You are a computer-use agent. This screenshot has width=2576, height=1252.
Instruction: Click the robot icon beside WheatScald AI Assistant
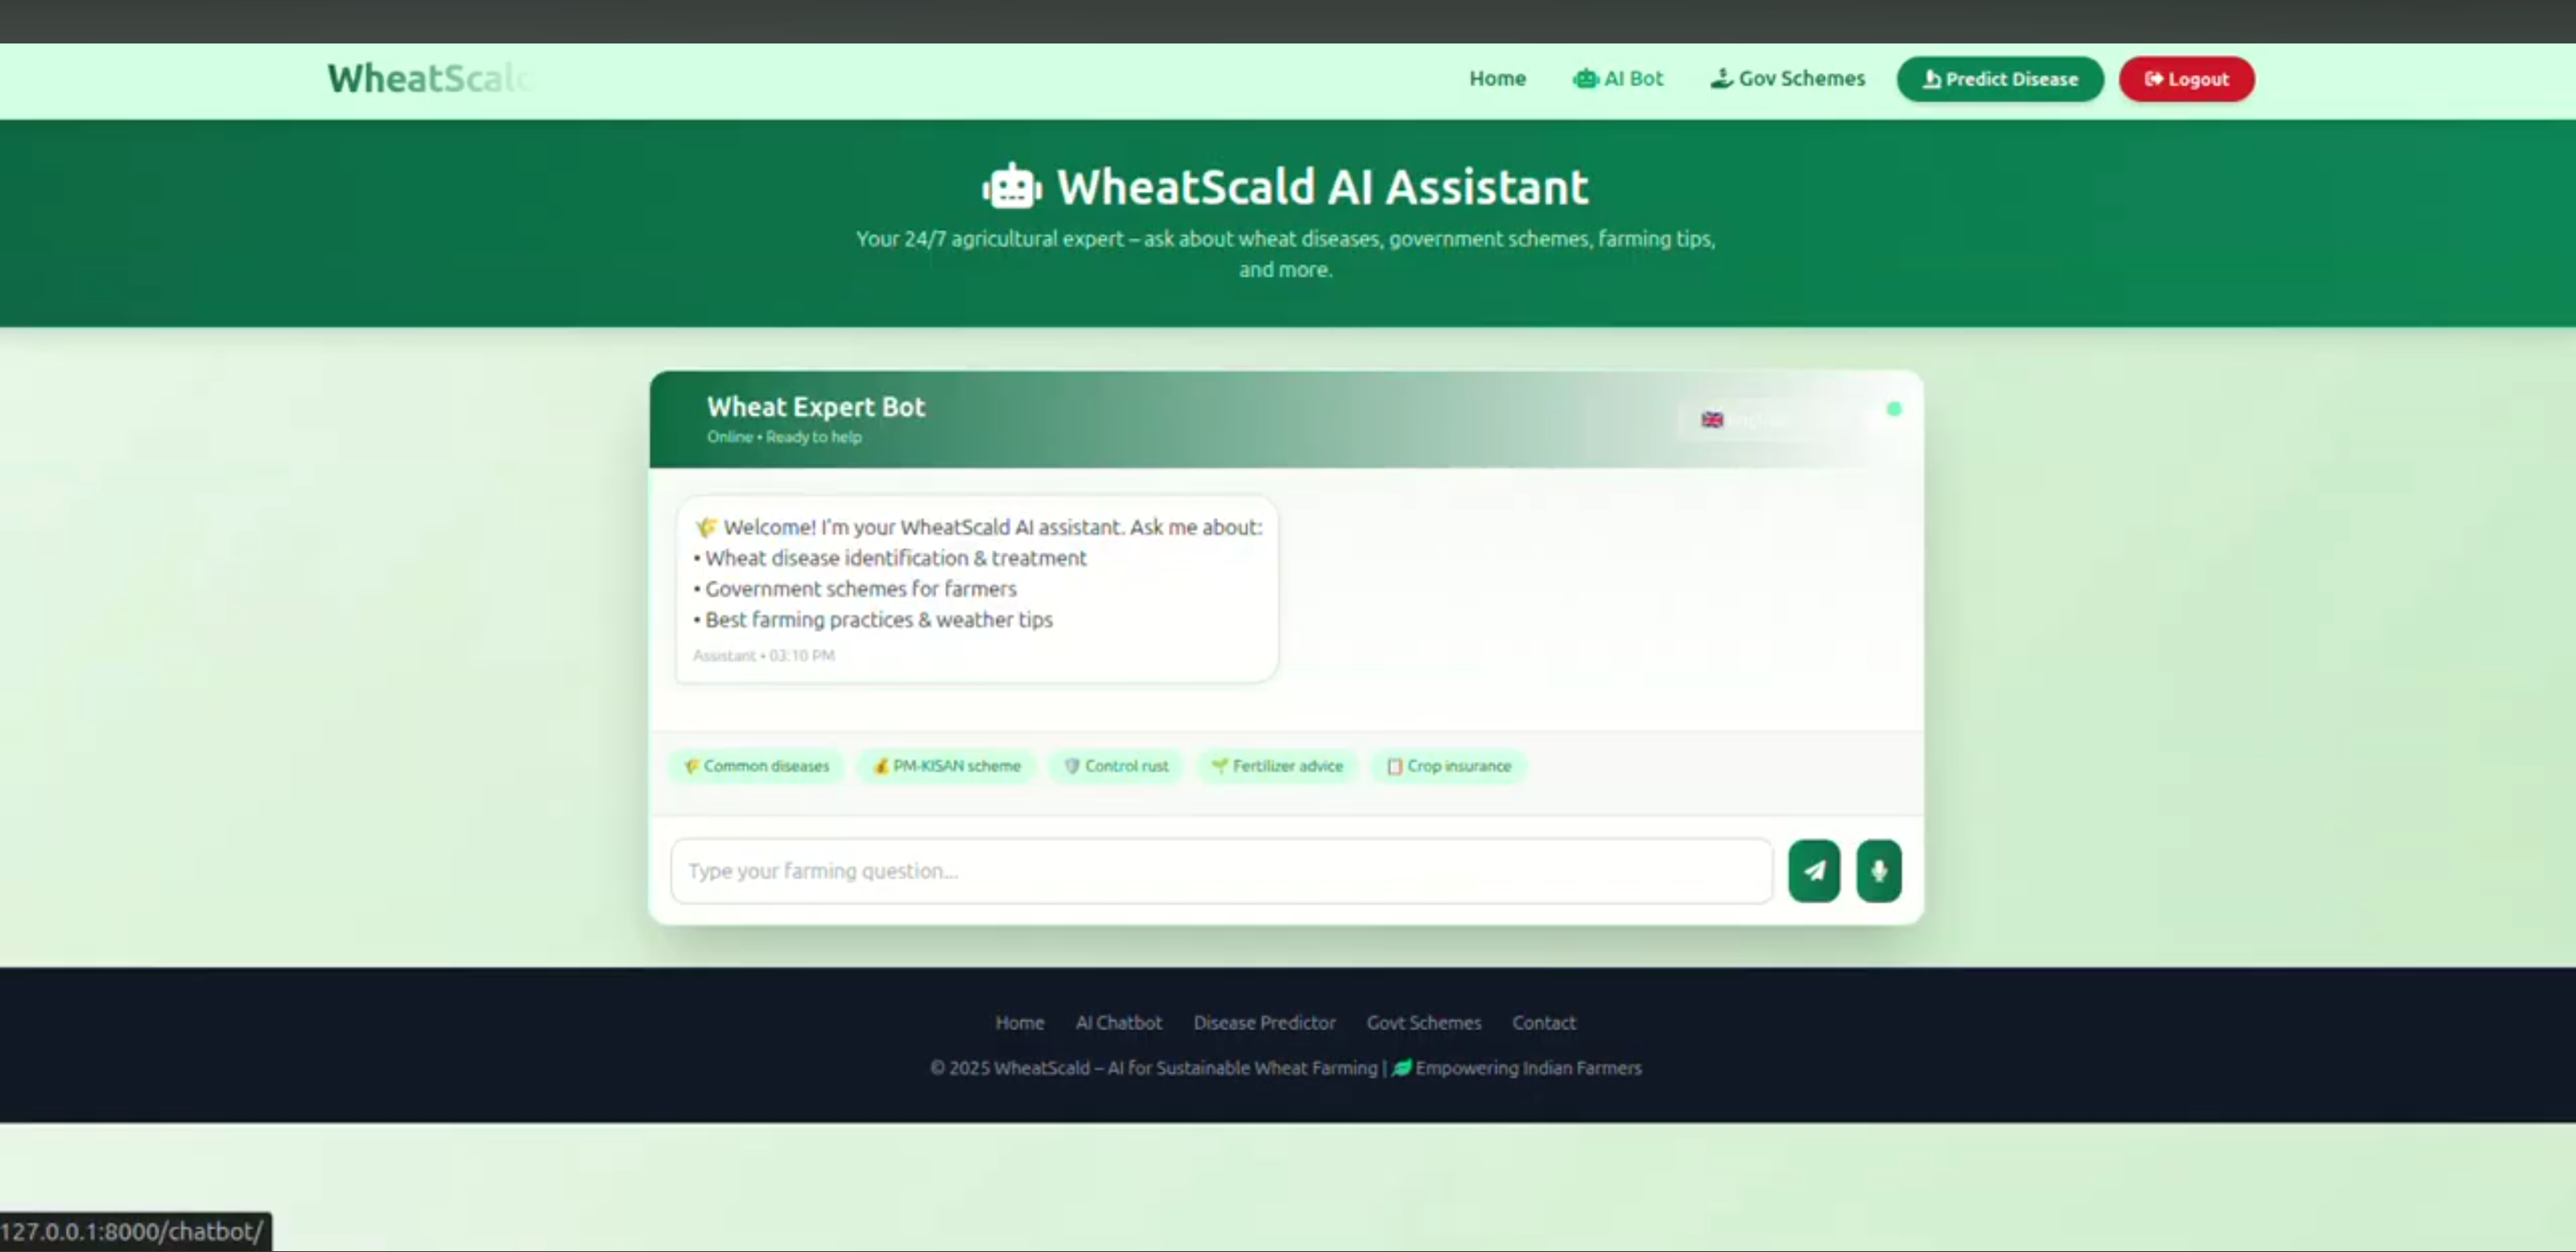[1012, 187]
